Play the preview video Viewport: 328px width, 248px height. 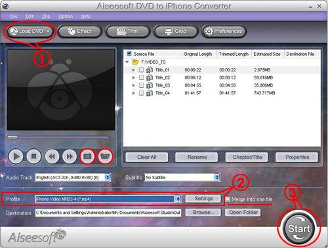[16, 156]
